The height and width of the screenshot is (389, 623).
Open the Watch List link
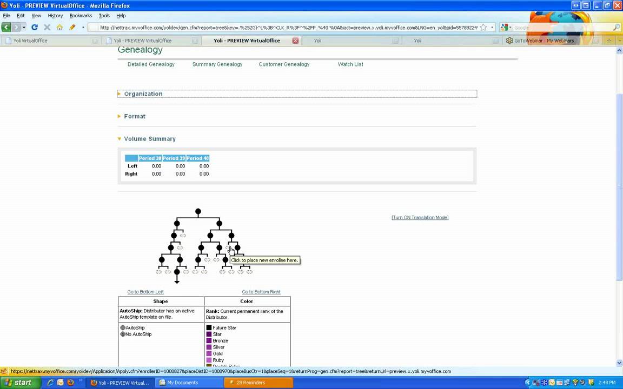click(x=350, y=64)
